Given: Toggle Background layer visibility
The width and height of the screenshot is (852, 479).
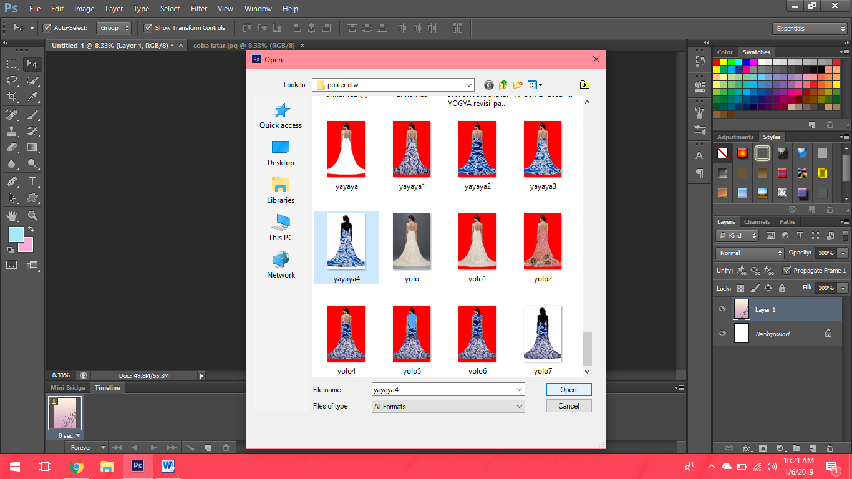Looking at the screenshot, I should pyautogui.click(x=722, y=333).
